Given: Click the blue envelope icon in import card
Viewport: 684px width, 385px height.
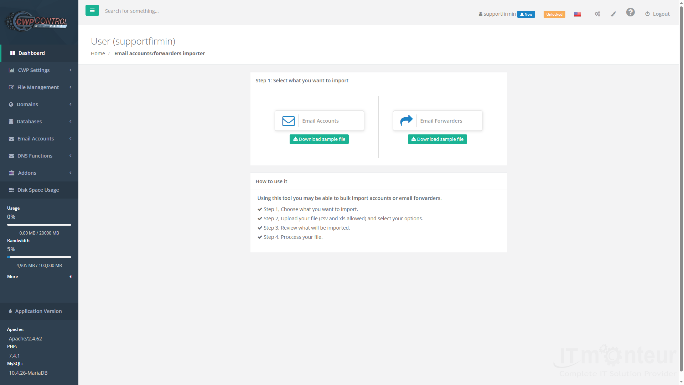Looking at the screenshot, I should pos(289,121).
